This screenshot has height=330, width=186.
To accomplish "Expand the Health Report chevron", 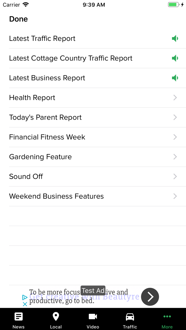I will coord(175,98).
